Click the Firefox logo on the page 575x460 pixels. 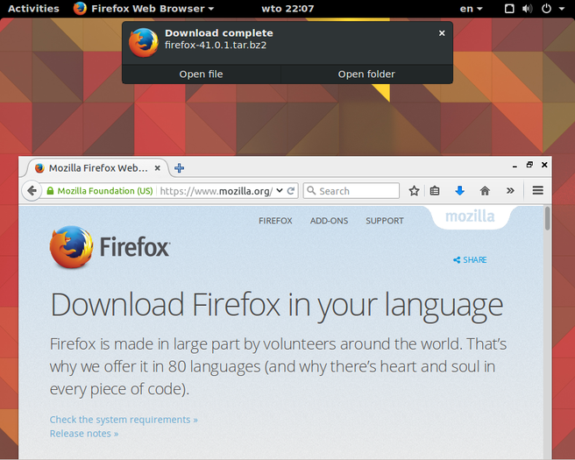click(x=110, y=247)
